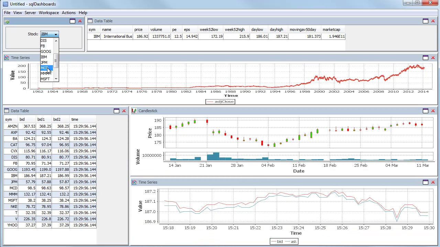Close the bottom-left quotes Data Table panel
Viewport: 440px width, 247px height.
pos(124,111)
